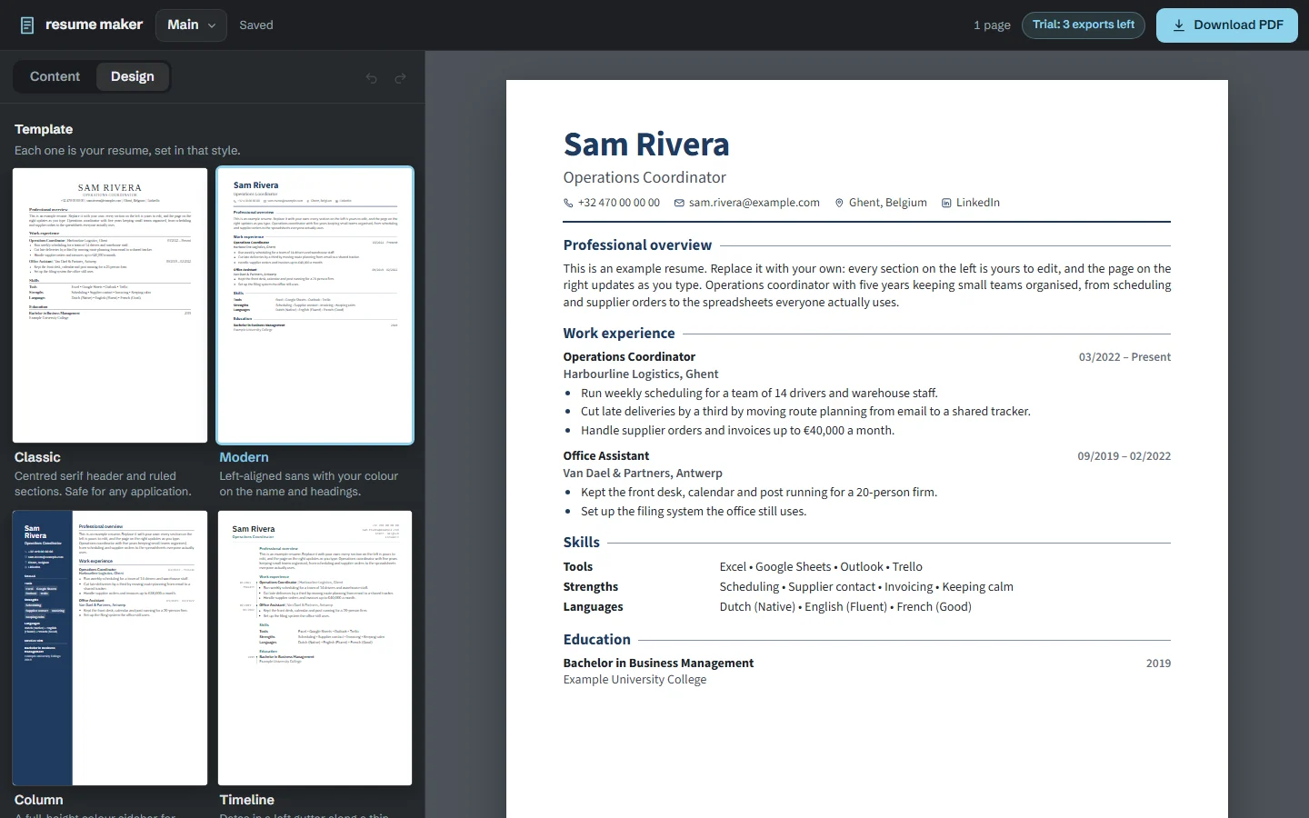Click the Harbourline Logistics, Ghent line

(x=641, y=374)
